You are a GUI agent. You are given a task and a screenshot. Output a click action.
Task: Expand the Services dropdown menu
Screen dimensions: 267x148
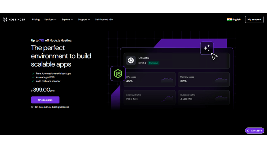coord(50,20)
